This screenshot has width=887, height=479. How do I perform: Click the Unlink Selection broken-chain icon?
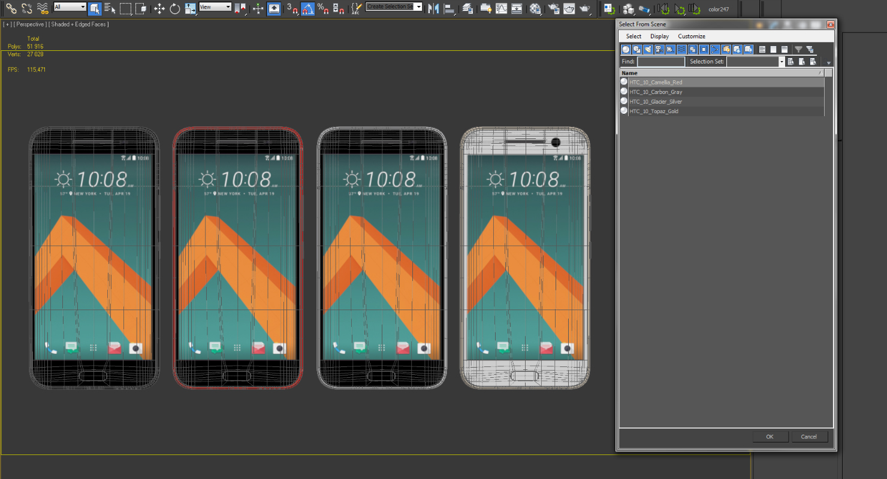[27, 8]
